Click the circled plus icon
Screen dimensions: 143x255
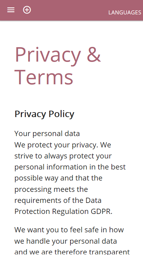click(27, 10)
